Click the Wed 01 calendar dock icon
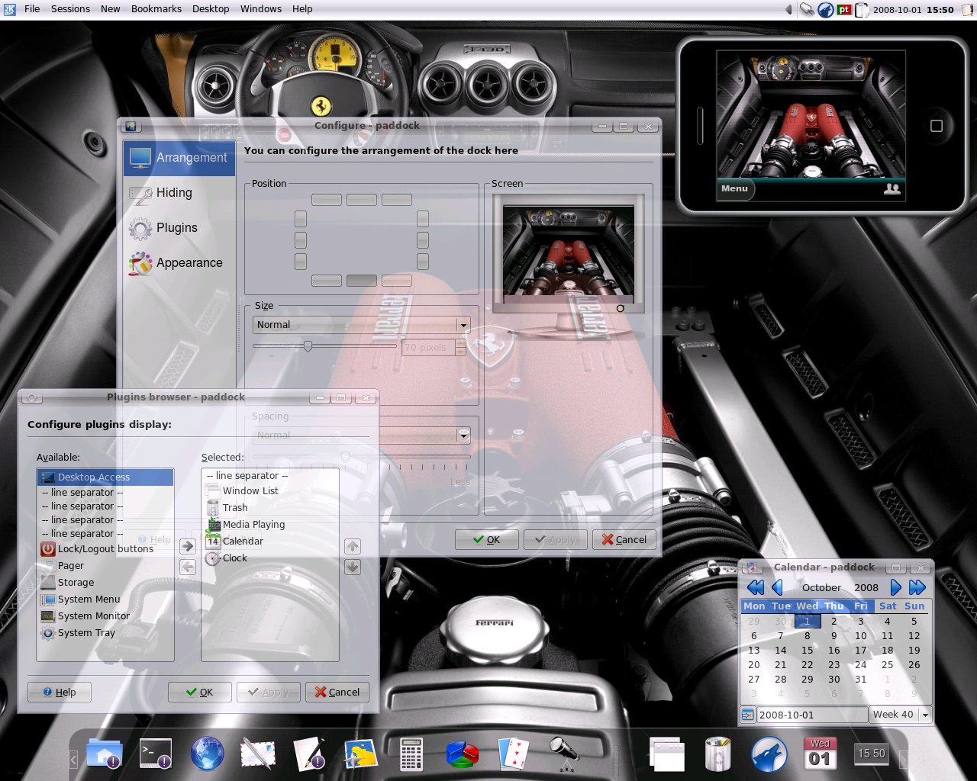The height and width of the screenshot is (781, 977). (x=820, y=754)
